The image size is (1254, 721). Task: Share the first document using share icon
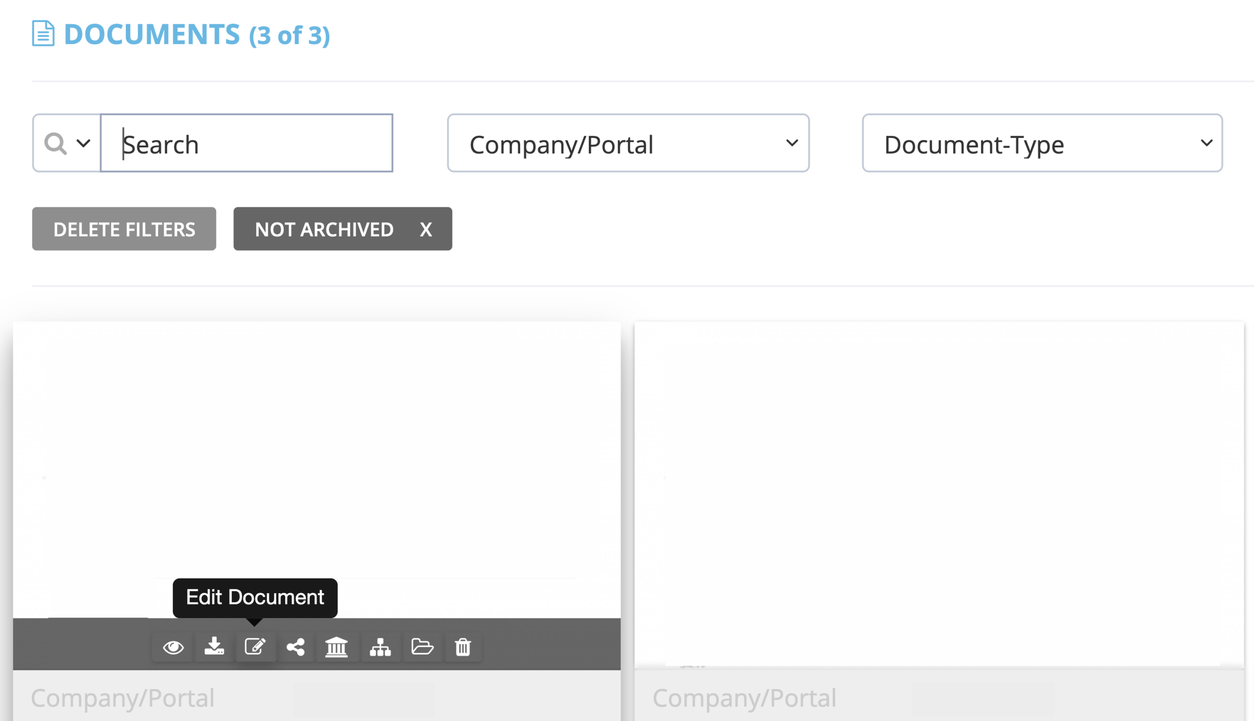pyautogui.click(x=296, y=647)
